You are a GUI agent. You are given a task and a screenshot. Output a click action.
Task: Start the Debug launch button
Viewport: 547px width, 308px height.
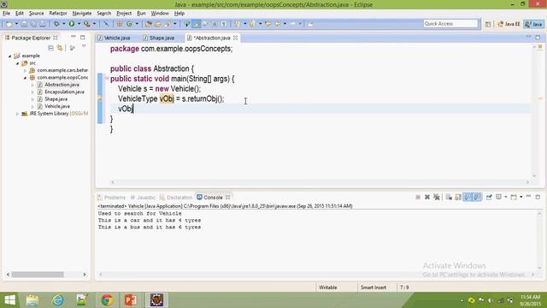(x=56, y=24)
